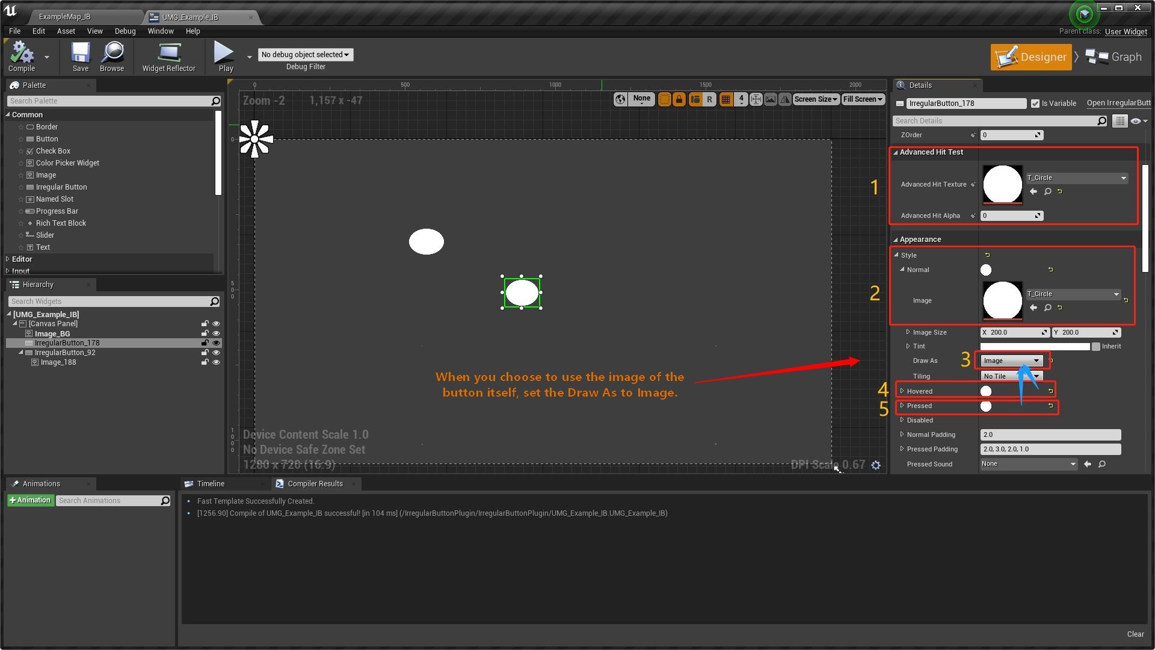Switch to the Graph editor tab
The height and width of the screenshot is (650, 1155).
[x=1114, y=57]
